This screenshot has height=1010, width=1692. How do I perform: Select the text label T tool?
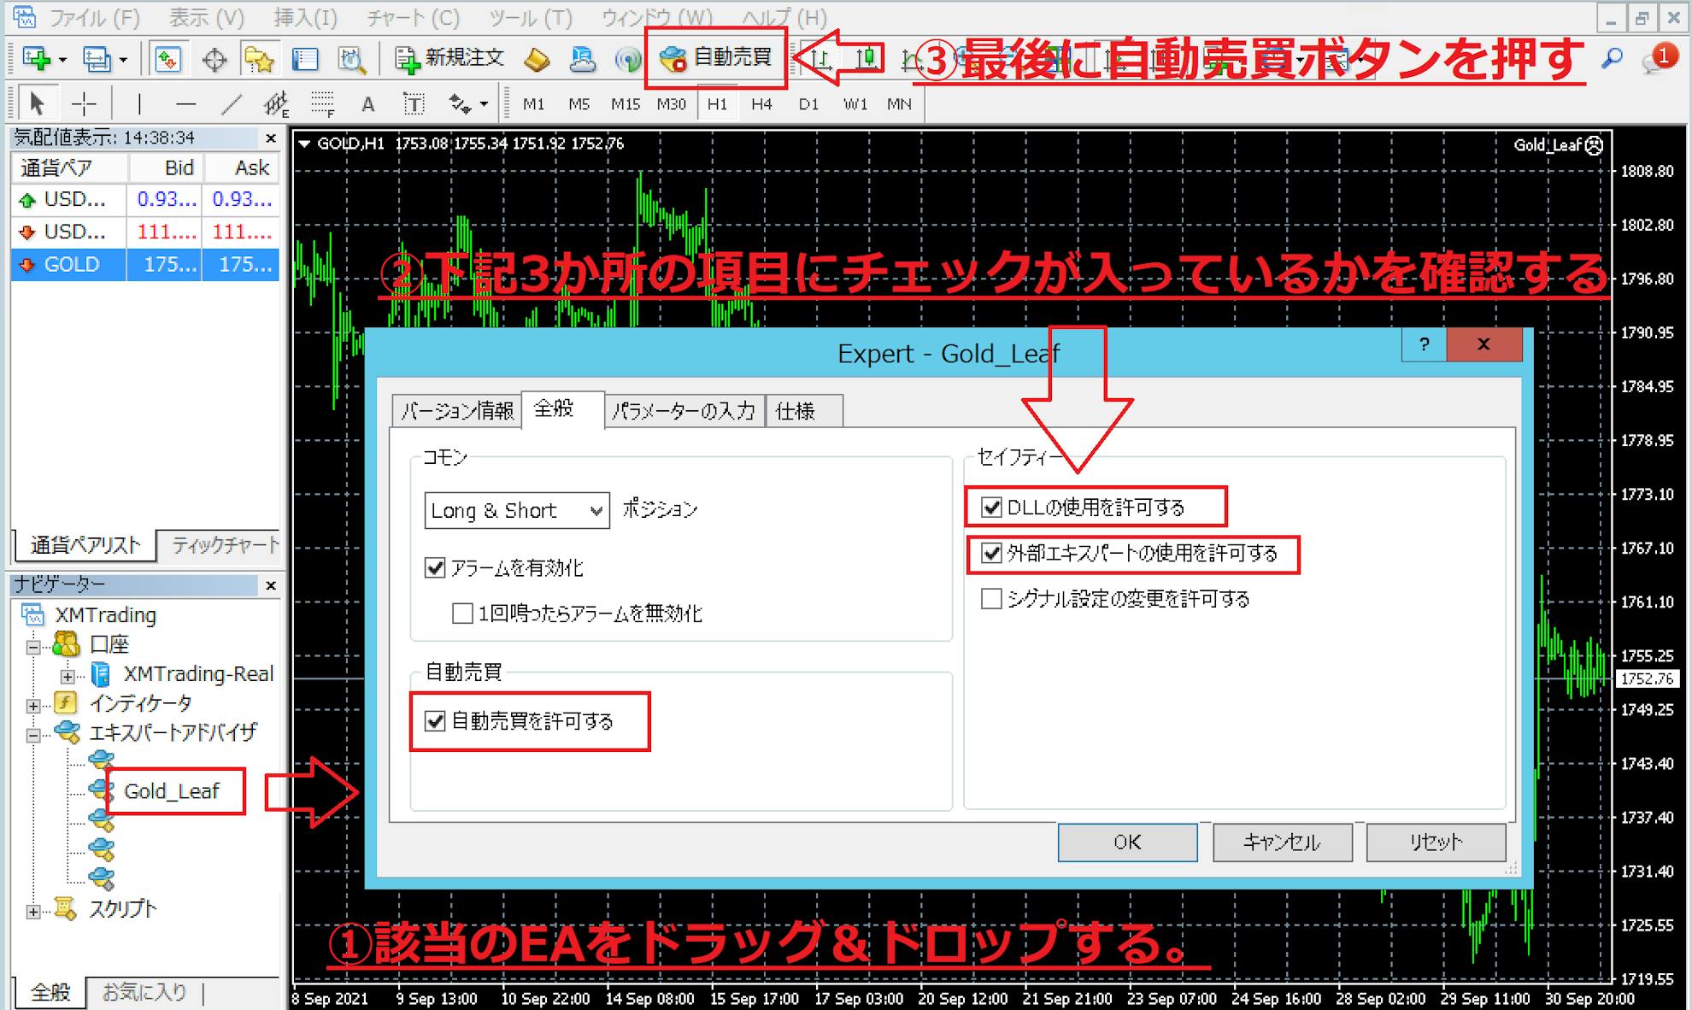coord(414,104)
